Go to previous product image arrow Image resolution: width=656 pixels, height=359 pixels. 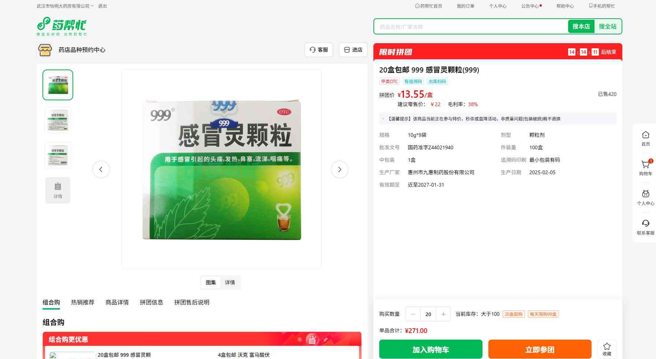(x=101, y=169)
